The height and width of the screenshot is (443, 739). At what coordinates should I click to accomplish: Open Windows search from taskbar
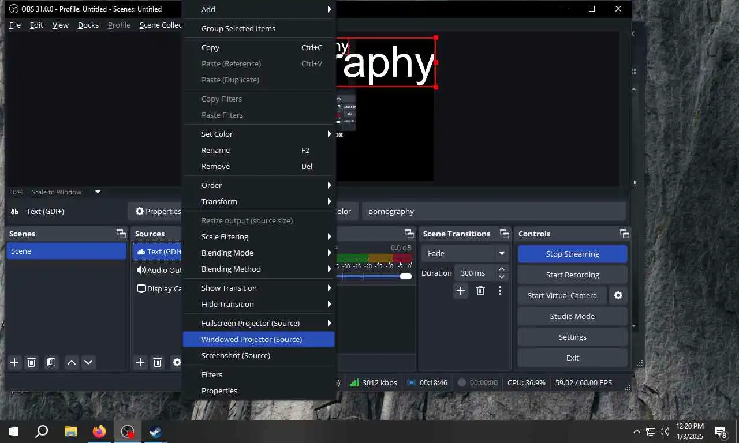coord(42,431)
